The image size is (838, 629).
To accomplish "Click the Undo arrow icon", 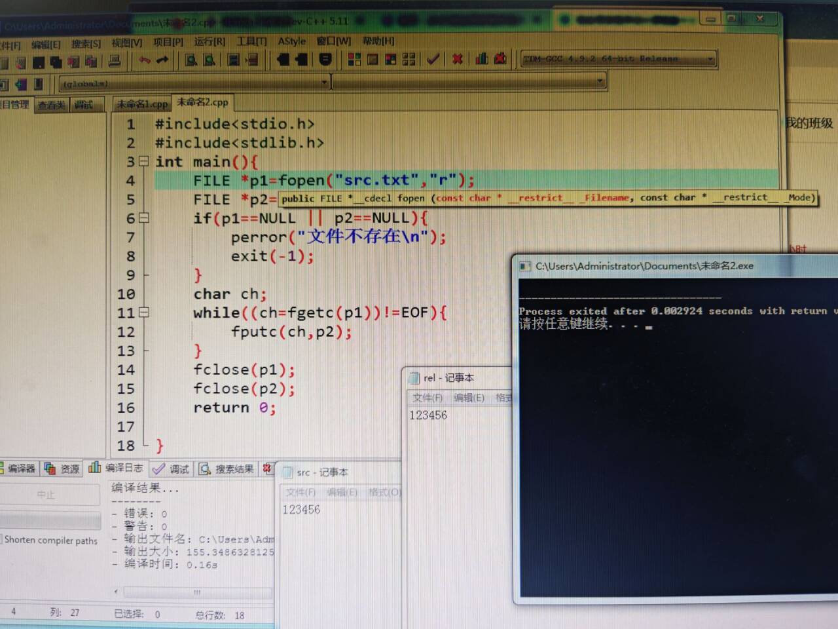I will click(x=144, y=59).
